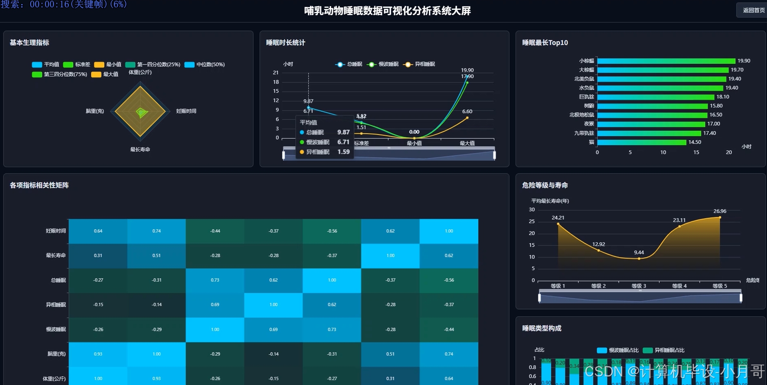767x385 pixels.
Task: Toggle 第三四分位数(75%) legend entry
Action: tap(59, 74)
